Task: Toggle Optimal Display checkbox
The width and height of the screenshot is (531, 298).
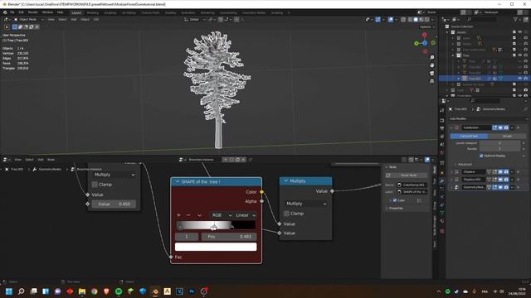Action: click(481, 156)
